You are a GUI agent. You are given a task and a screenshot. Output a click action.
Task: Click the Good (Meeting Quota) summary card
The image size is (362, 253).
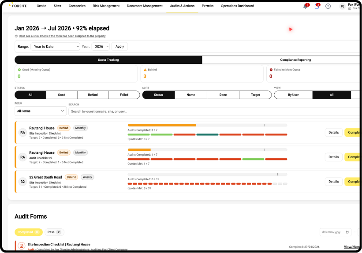tap(76, 74)
